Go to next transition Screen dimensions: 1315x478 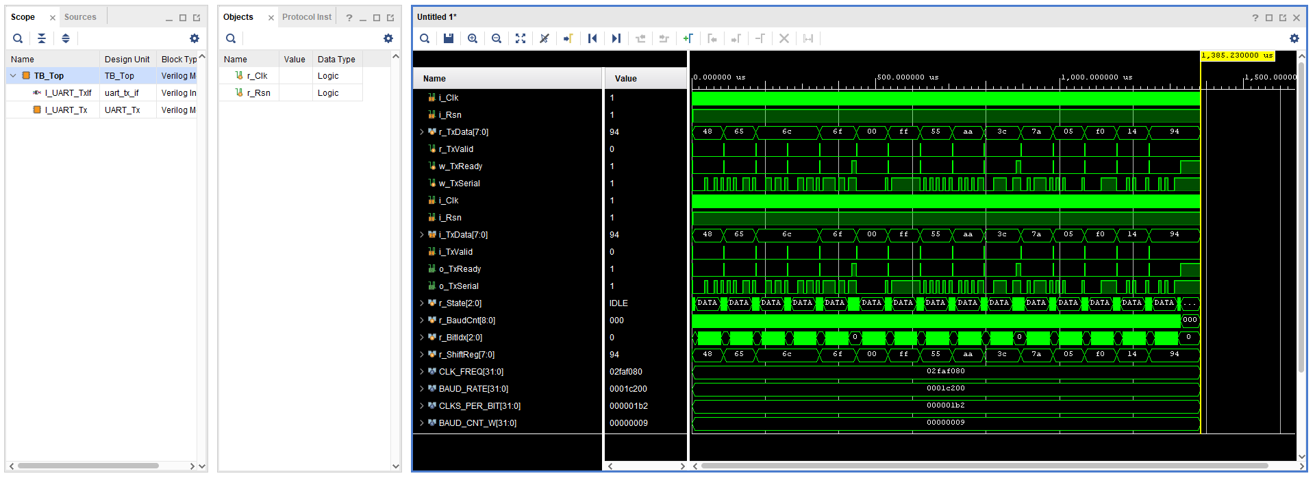pos(664,38)
